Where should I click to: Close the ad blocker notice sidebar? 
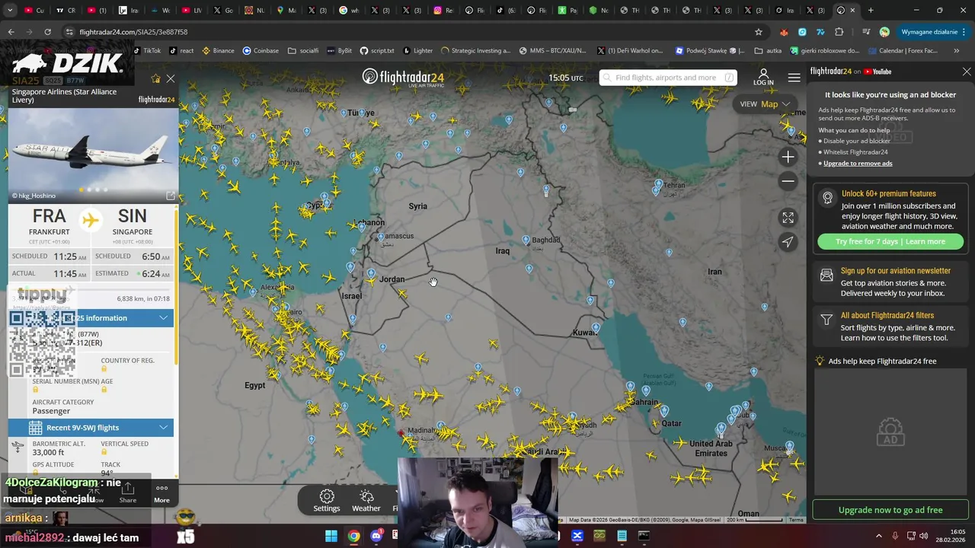967,72
